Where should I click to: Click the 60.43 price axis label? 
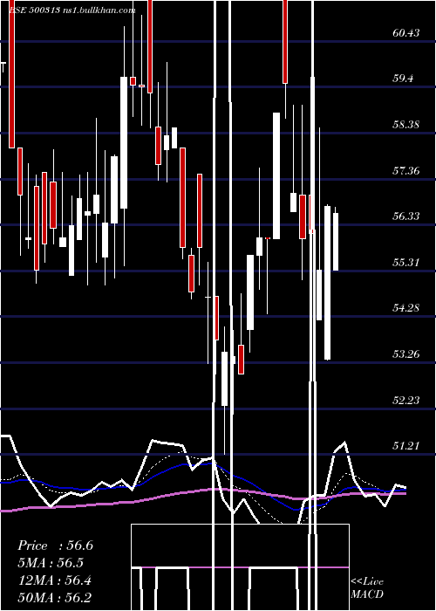pos(406,33)
